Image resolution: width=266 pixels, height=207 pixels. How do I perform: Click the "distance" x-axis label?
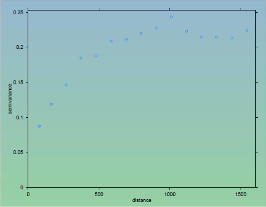click(x=142, y=200)
